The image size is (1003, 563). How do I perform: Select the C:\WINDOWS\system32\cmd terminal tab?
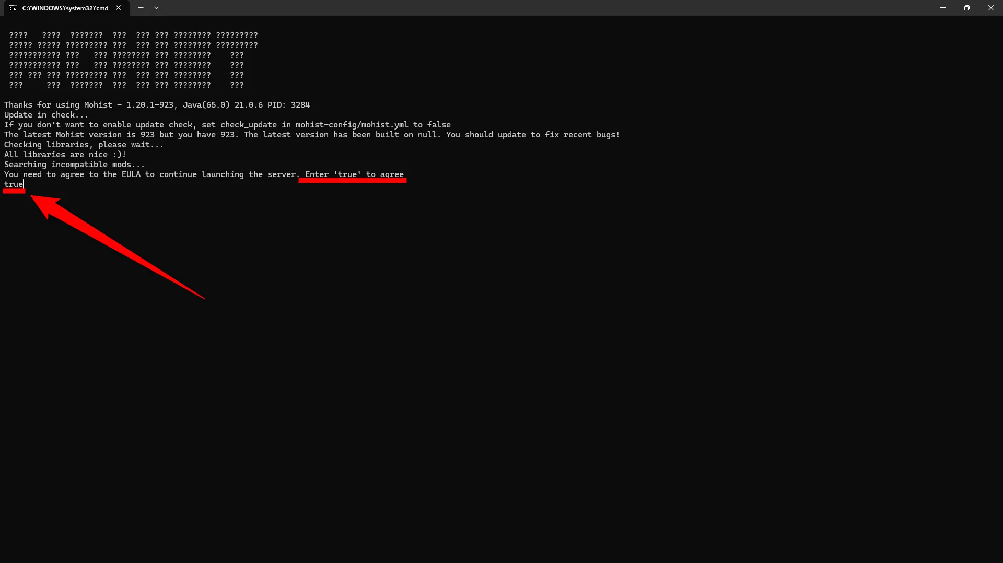66,8
